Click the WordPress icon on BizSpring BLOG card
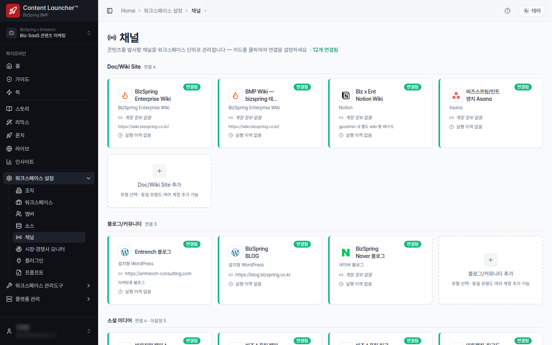Image resolution: width=552 pixels, height=345 pixels. pyautogui.click(x=235, y=253)
